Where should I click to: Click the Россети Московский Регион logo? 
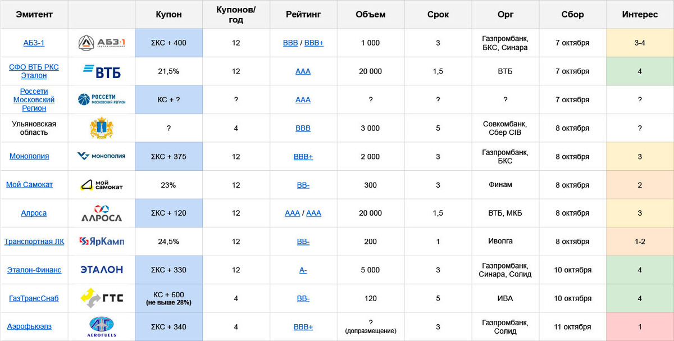[102, 100]
